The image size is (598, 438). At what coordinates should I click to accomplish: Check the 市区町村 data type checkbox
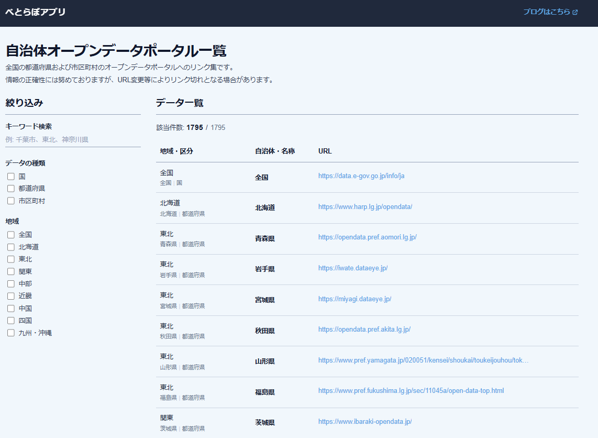click(x=11, y=201)
